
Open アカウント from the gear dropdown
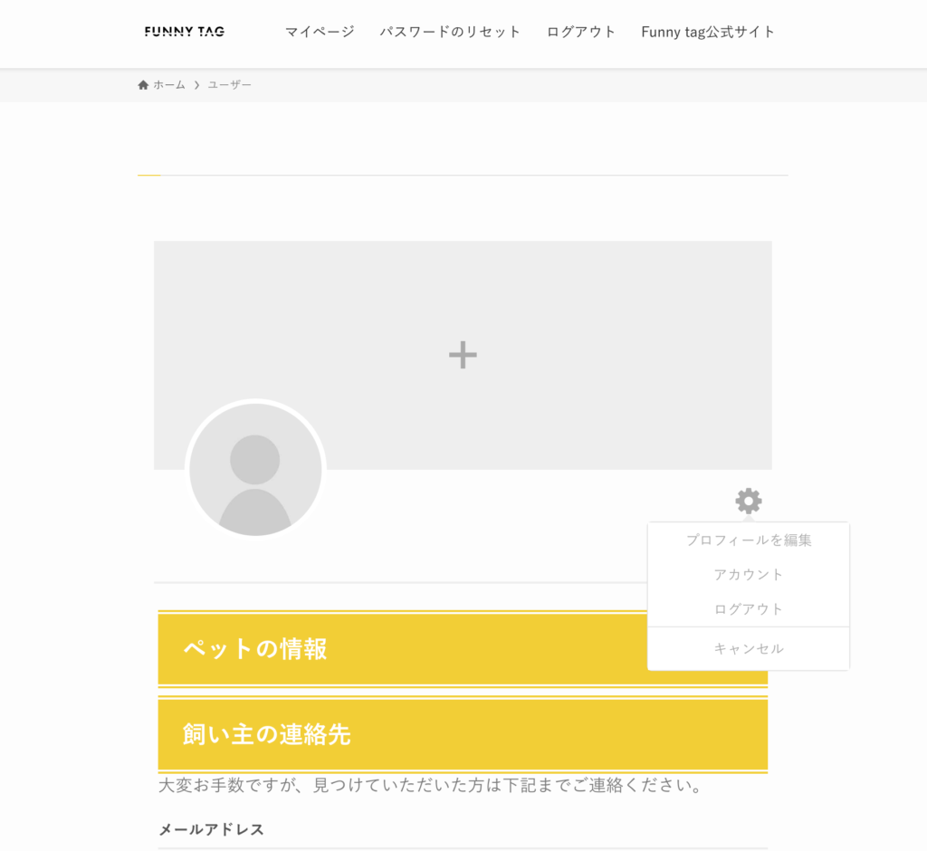point(749,575)
